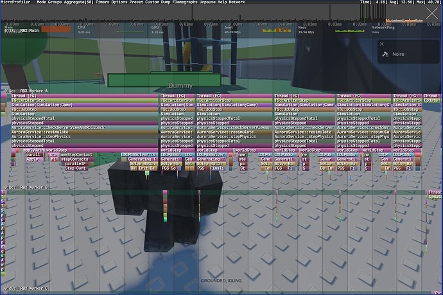Select the Apply timer bar
Screen dimensions: 443x295
pyautogui.click(x=34, y=159)
